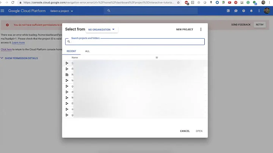The width and height of the screenshot is (273, 153).
Task: Reload the page with browser refresh icon
Action: (13, 3)
